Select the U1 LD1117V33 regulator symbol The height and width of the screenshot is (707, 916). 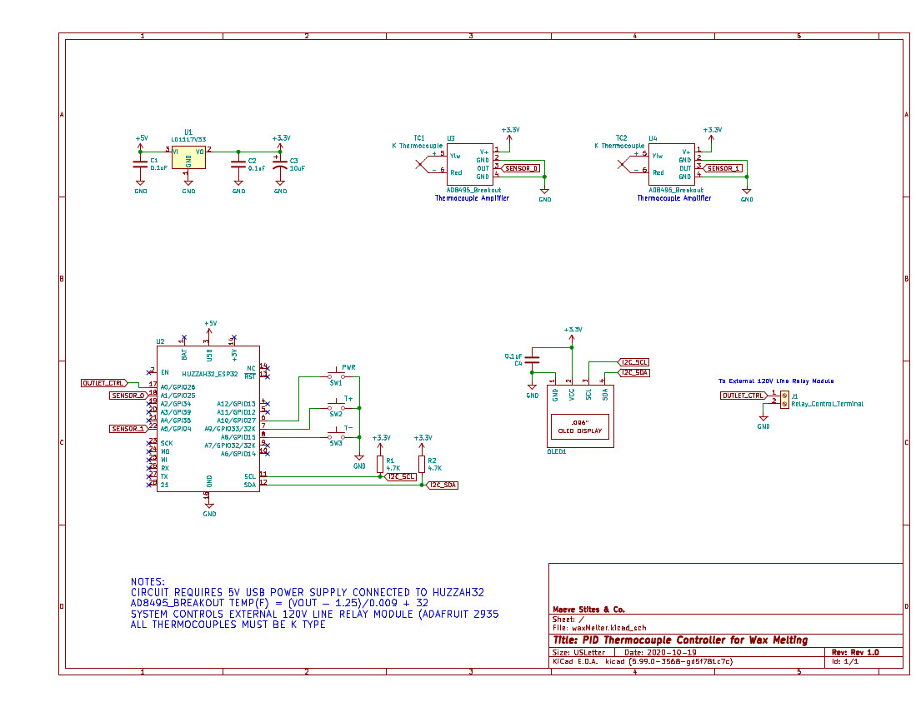pos(188,157)
